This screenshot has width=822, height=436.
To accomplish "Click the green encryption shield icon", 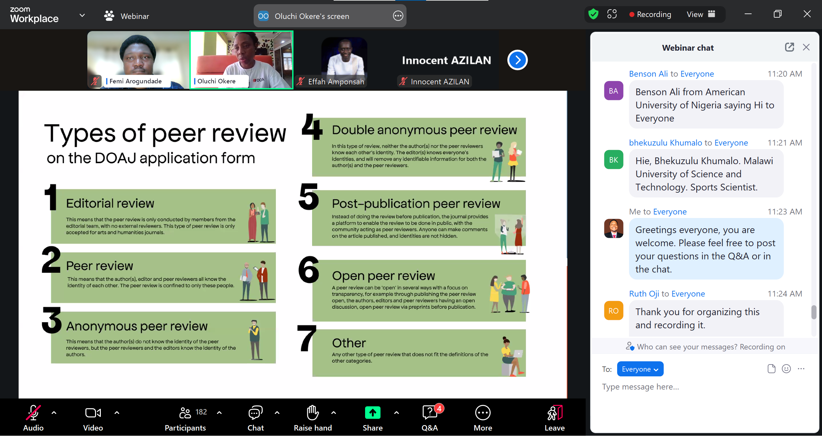I will [x=593, y=14].
